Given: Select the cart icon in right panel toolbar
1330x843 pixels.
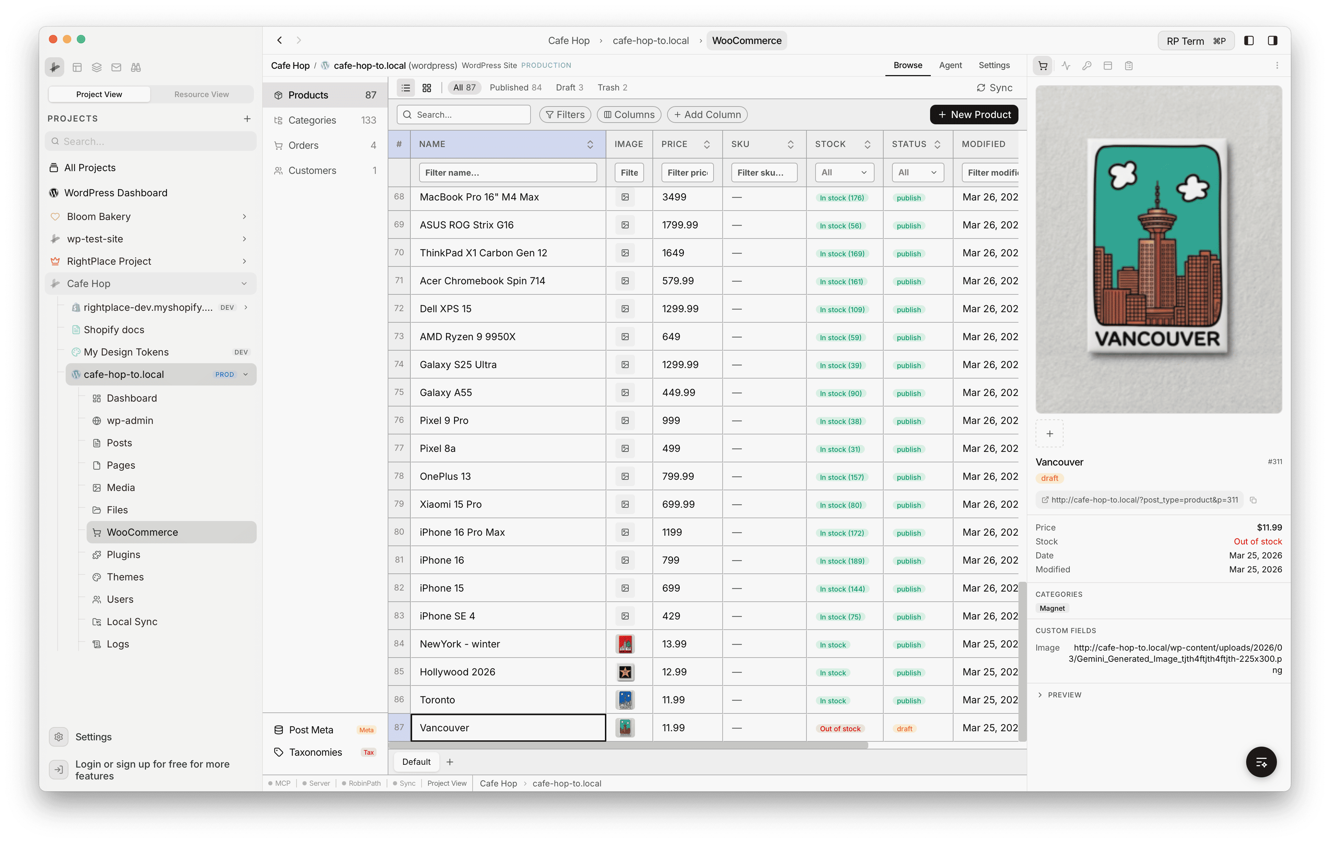Looking at the screenshot, I should 1043,65.
